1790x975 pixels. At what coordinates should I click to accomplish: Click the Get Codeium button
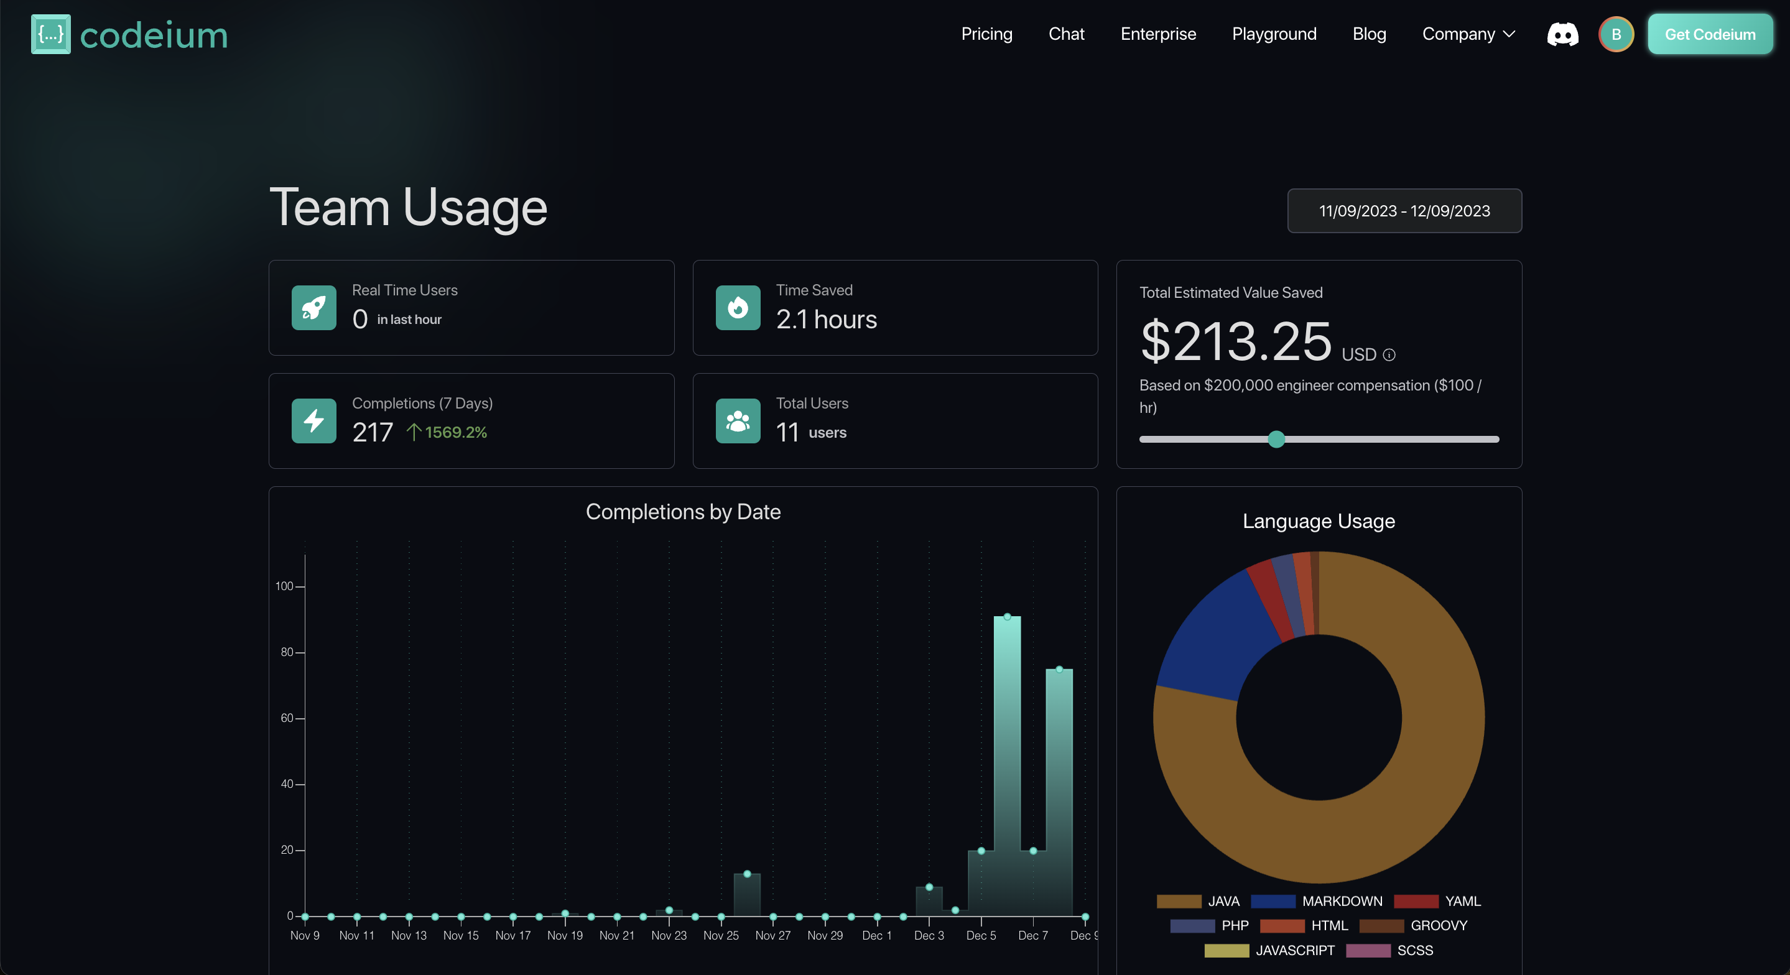tap(1710, 34)
